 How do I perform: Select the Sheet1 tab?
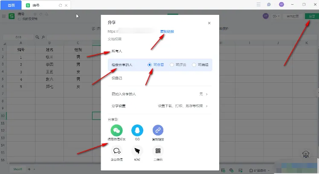(x=18, y=169)
